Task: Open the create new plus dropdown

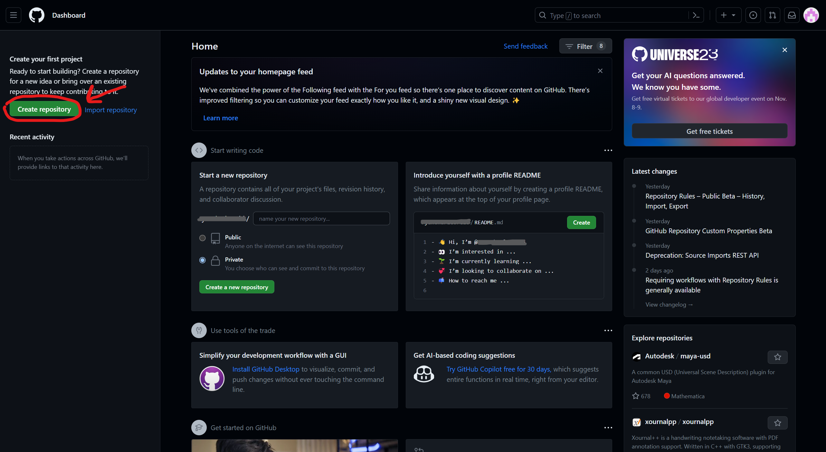Action: point(728,15)
